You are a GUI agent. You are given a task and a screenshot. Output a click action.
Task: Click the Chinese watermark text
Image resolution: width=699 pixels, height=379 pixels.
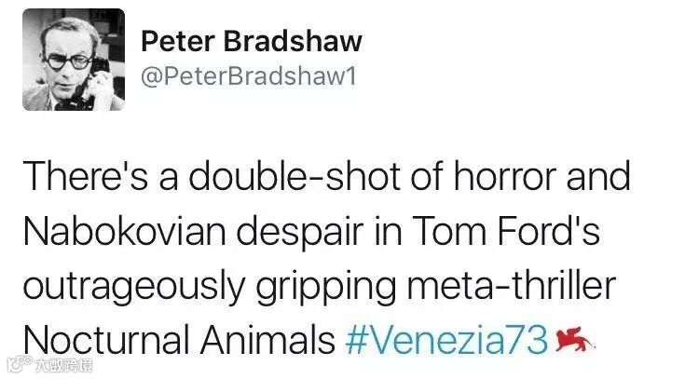click(64, 366)
